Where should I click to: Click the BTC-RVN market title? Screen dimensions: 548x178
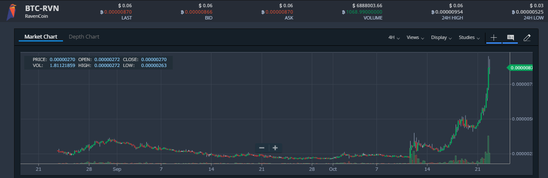tap(42, 8)
